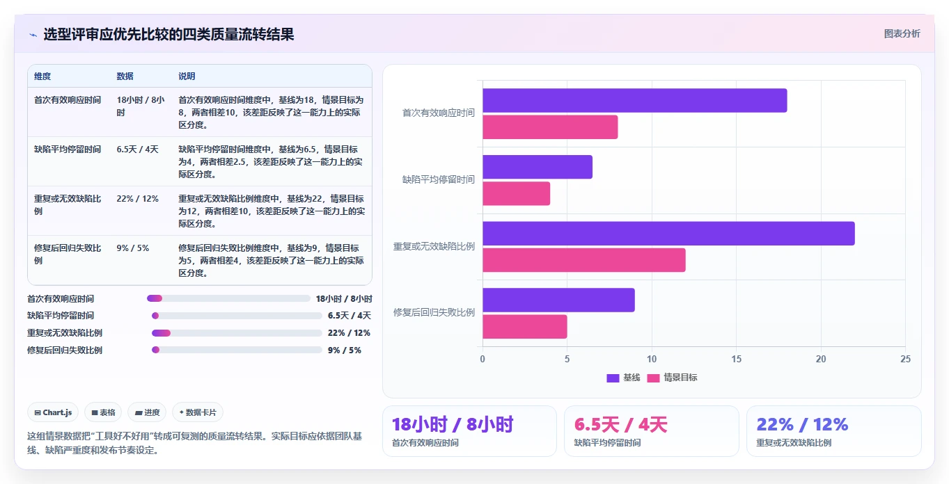Click the lightning icon beside the title

point(33,34)
